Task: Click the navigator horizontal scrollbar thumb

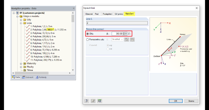Action: coord(32,73)
